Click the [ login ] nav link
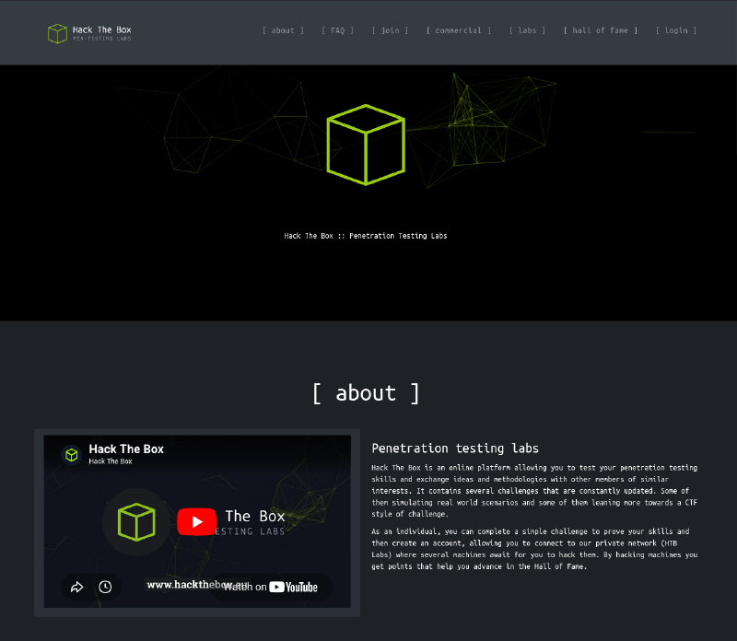This screenshot has width=737, height=641. point(676,30)
